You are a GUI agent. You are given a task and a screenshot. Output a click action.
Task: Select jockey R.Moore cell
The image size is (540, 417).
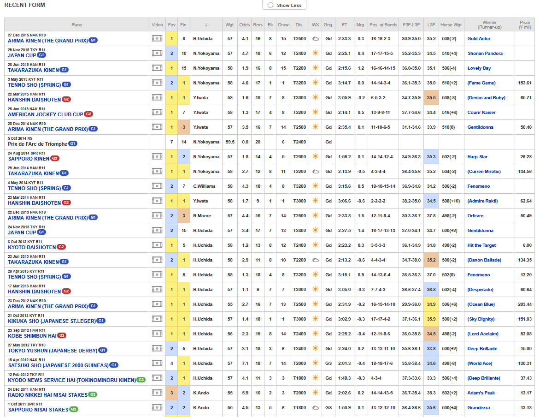coord(206,216)
